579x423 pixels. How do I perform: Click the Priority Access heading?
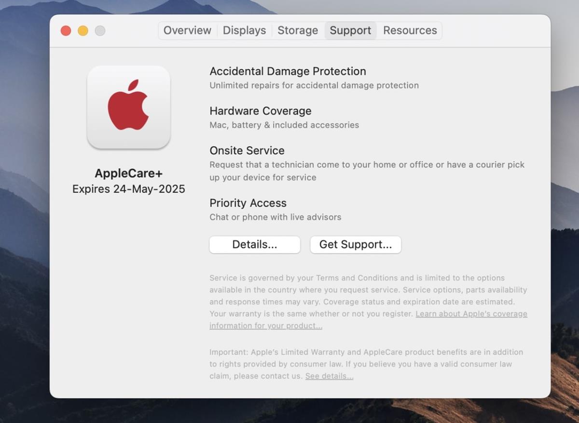(x=248, y=203)
